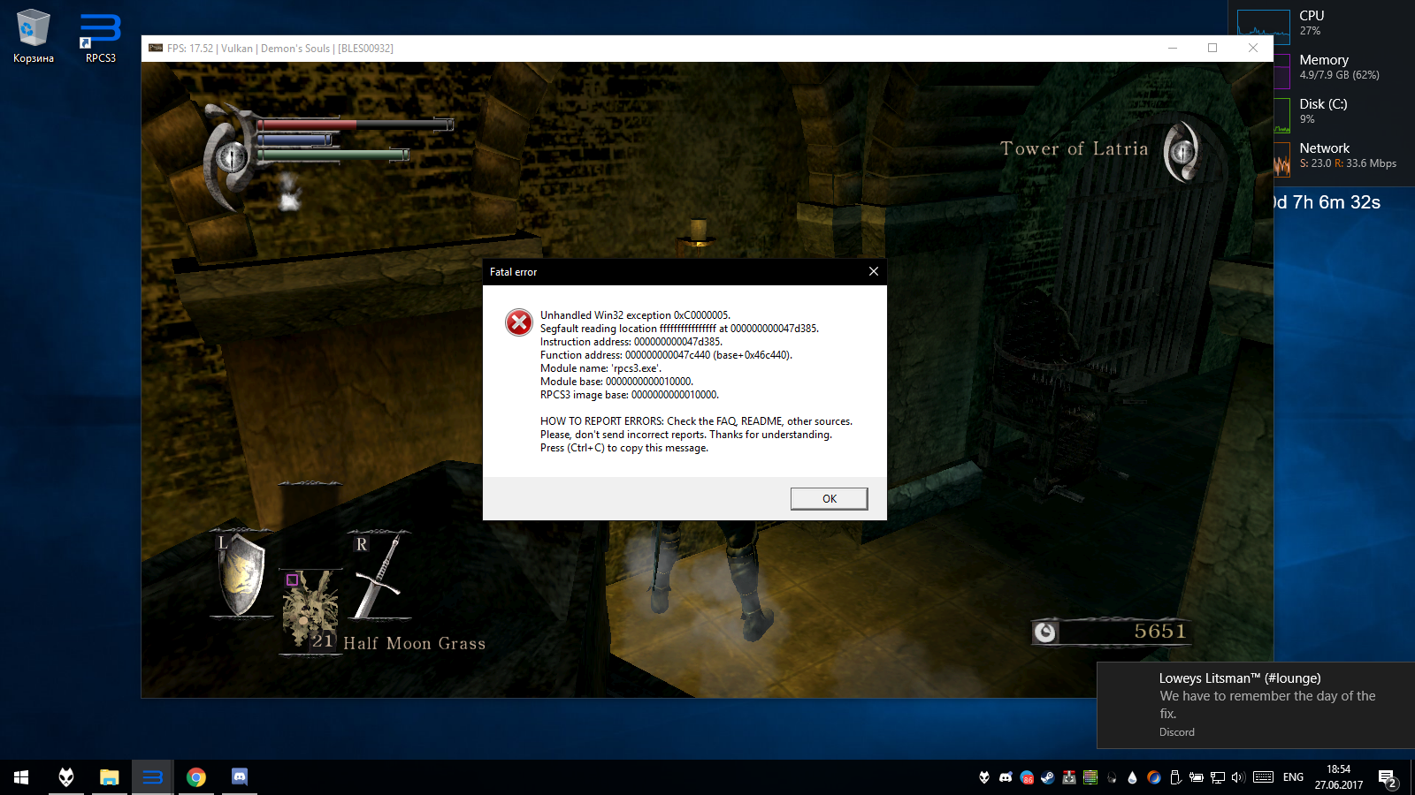Viewport: 1415px width, 795px height.
Task: Open the Windows Start menu
Action: (x=21, y=777)
